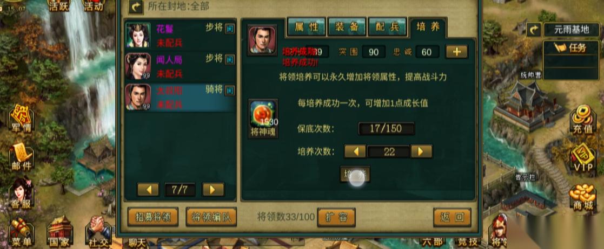Toggle the 闲 idle badge on selected 骑将
The width and height of the screenshot is (604, 249).
230,91
